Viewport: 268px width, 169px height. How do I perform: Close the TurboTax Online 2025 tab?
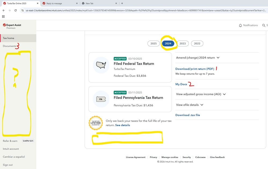(x=38, y=3)
